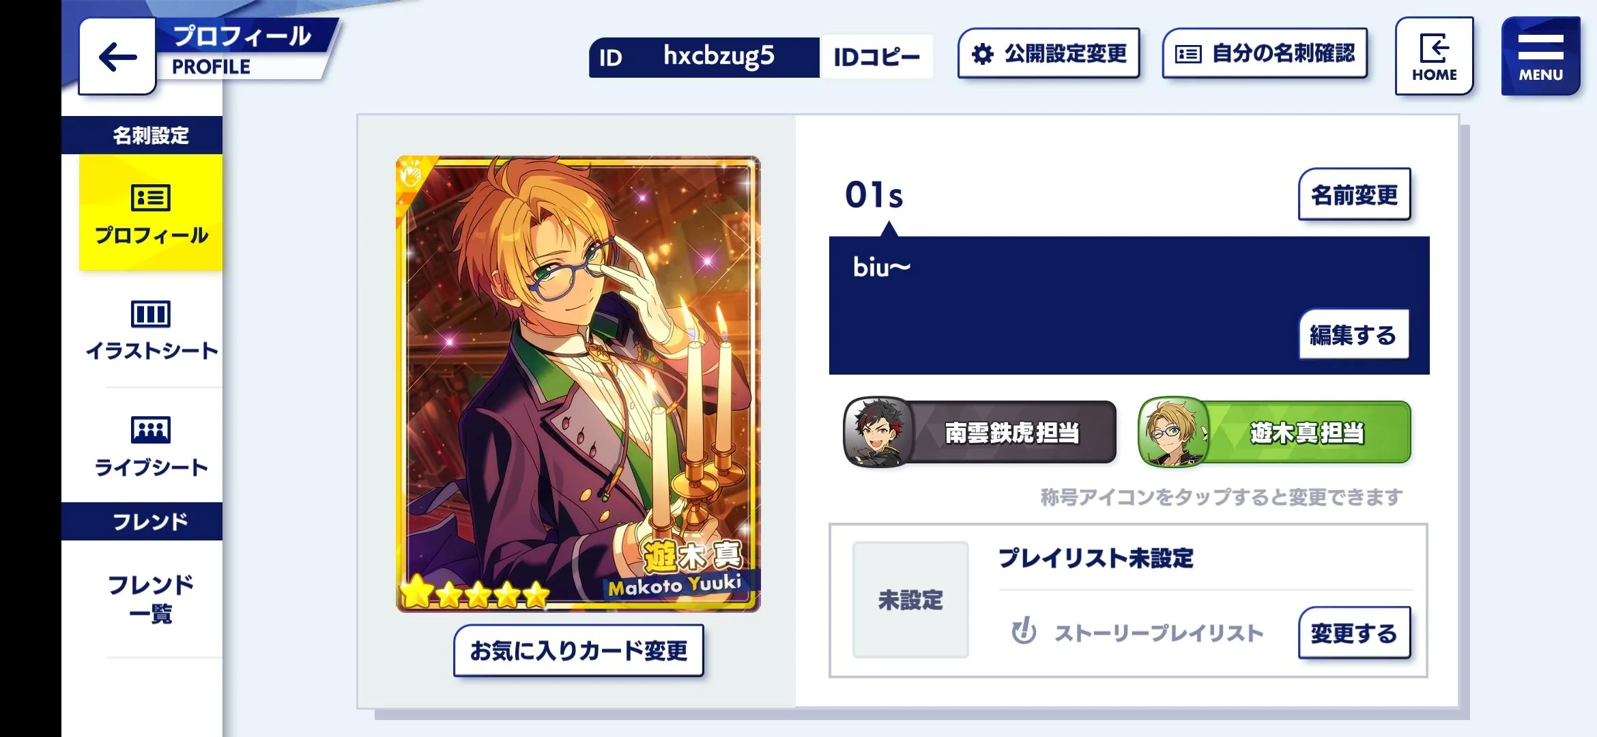Tap the Makoto Yuuki favorite card image
1597x737 pixels.
(x=578, y=384)
